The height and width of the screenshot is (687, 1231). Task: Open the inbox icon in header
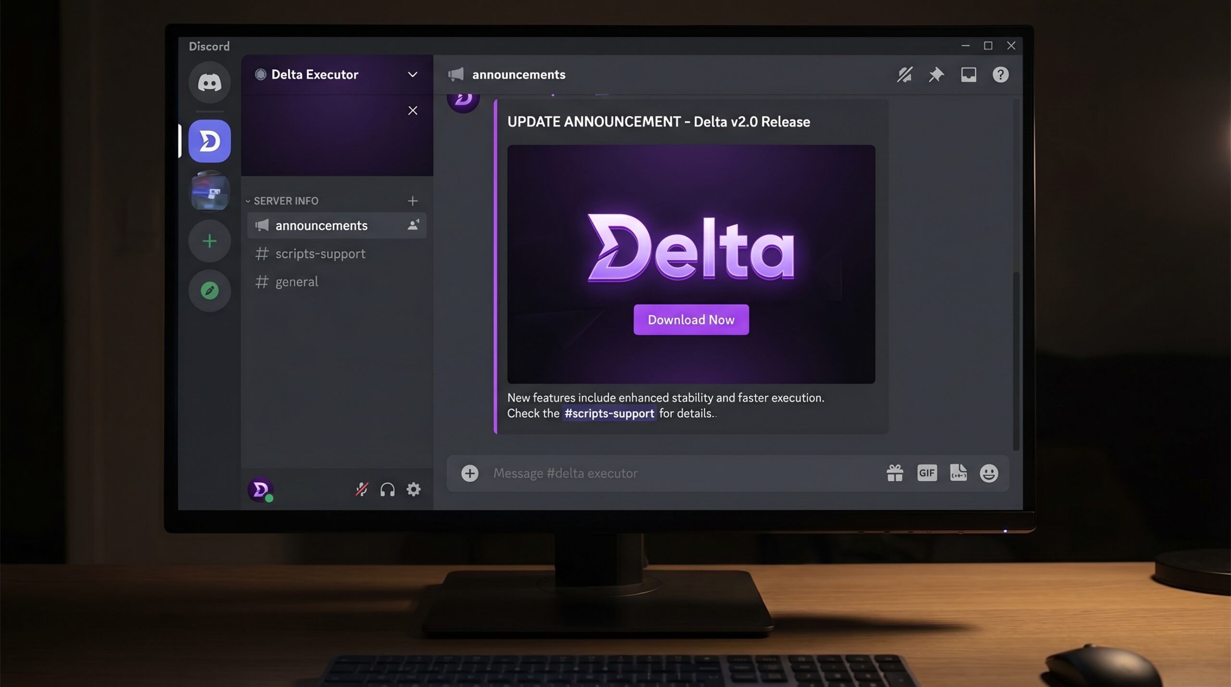968,75
